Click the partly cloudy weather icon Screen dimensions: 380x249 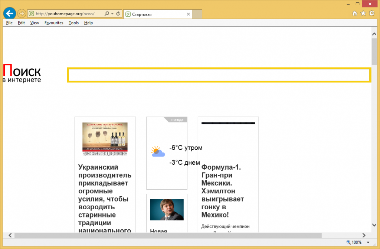(x=158, y=151)
